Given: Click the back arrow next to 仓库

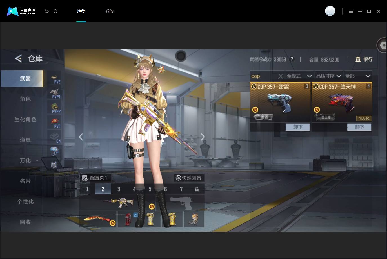Looking at the screenshot, I should [x=18, y=58].
